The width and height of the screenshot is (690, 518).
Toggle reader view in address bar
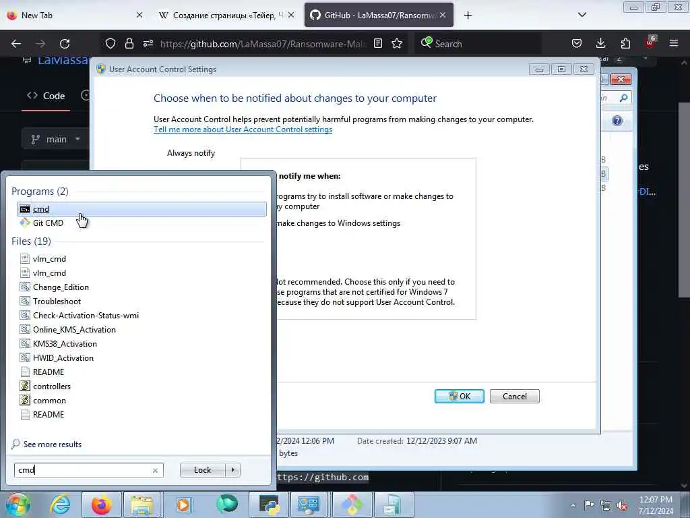click(377, 43)
